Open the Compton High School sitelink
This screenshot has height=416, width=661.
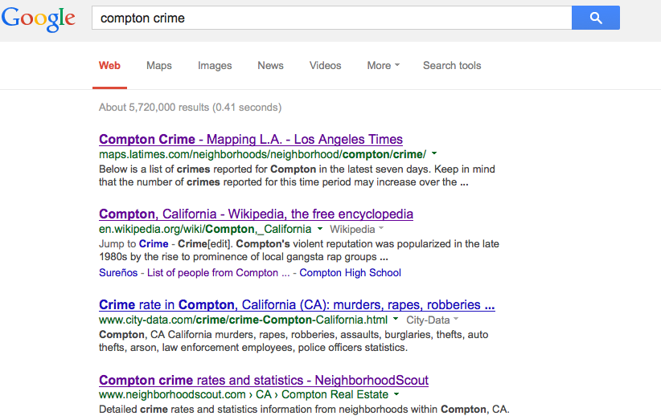point(350,273)
